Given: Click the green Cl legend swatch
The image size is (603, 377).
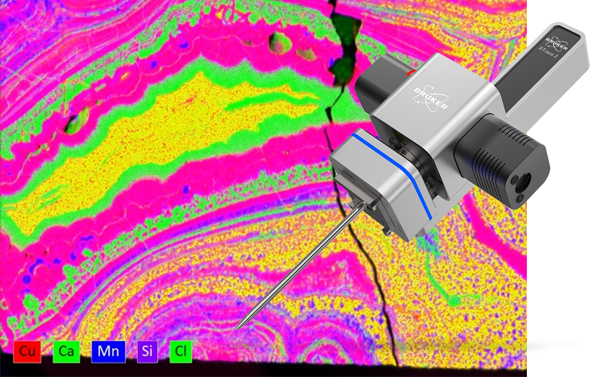Looking at the screenshot, I should coord(181,351).
